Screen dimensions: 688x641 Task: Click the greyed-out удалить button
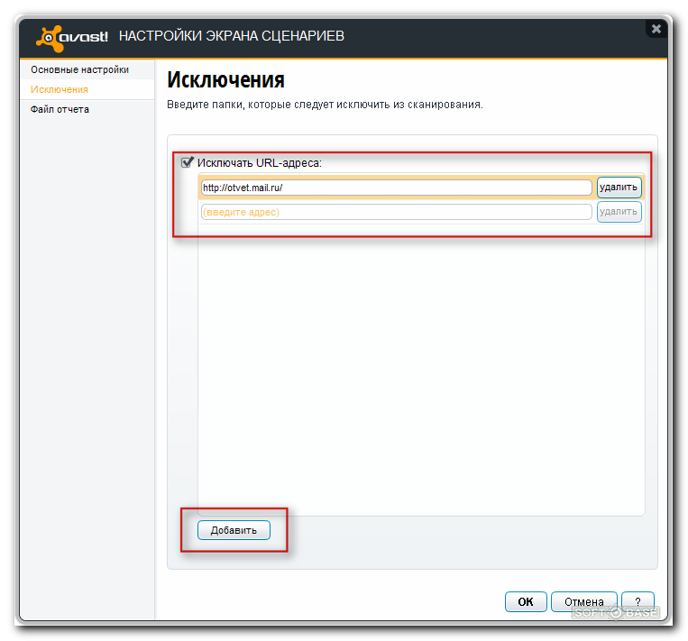(619, 212)
